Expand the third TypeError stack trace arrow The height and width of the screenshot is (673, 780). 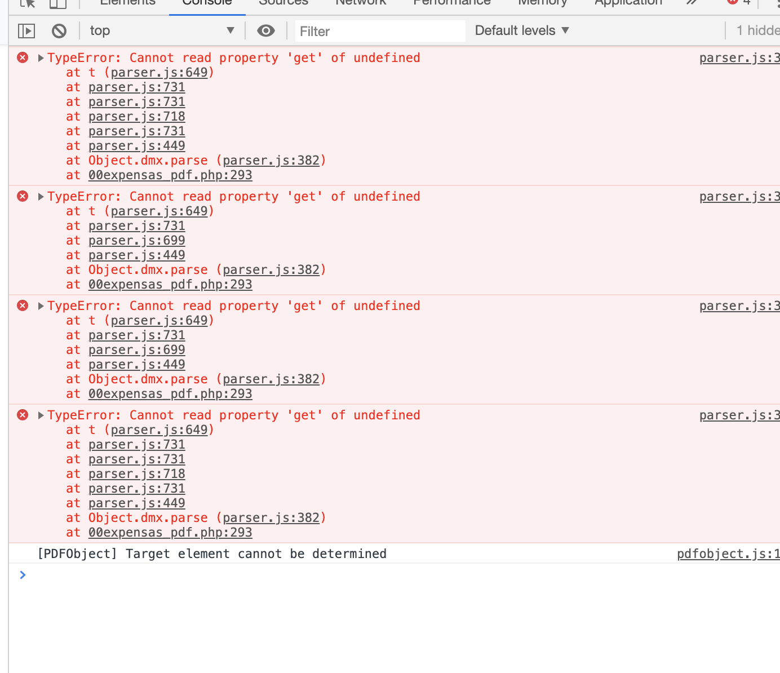[x=41, y=305]
